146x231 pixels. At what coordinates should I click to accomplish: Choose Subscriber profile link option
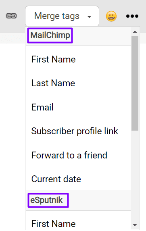coord(78,131)
